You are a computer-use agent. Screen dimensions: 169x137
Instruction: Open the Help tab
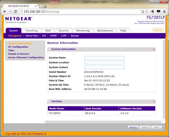123,31
